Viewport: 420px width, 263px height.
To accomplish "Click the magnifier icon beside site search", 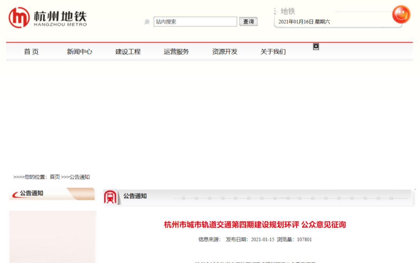I will pos(147,22).
